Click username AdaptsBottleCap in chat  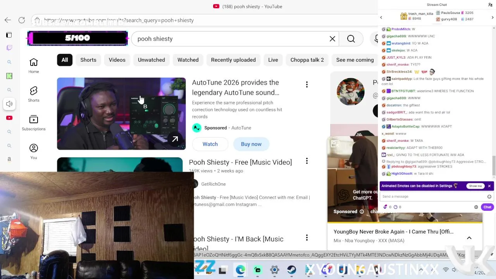[x=405, y=126]
